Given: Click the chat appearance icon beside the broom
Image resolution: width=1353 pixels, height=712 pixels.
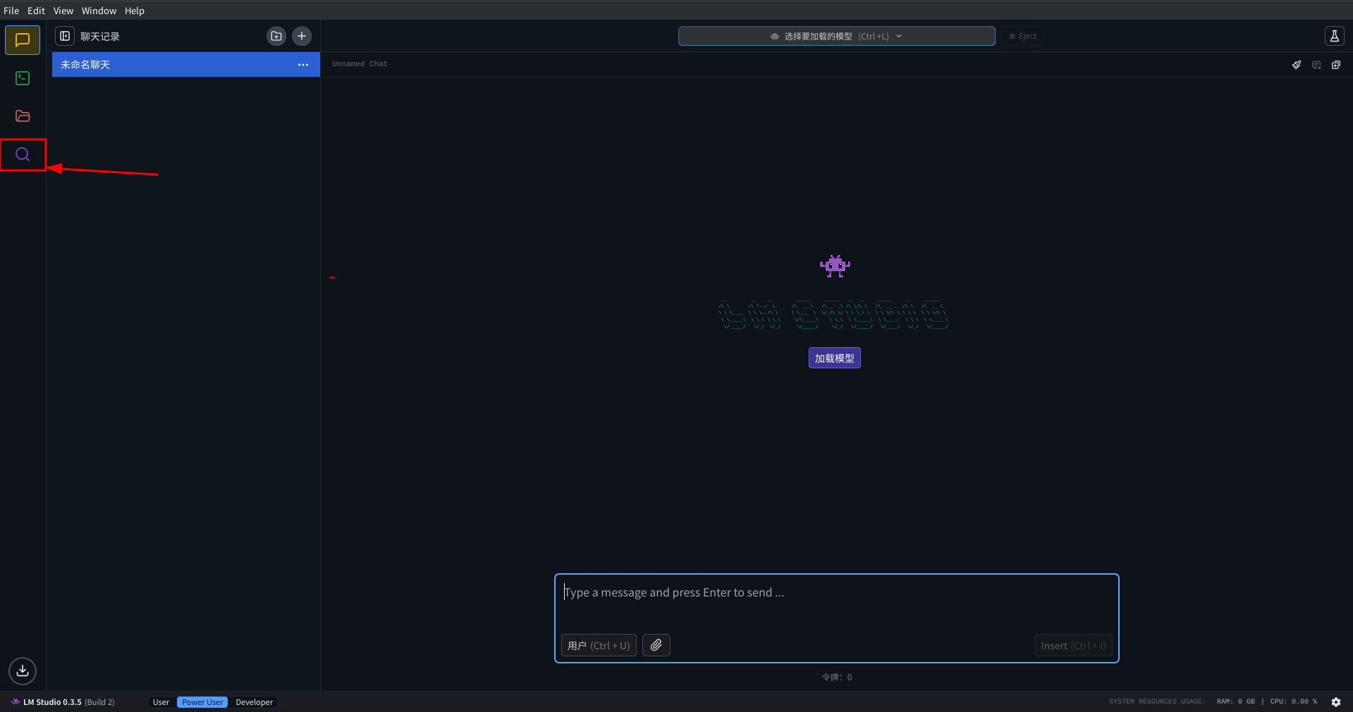Looking at the screenshot, I should [1316, 65].
